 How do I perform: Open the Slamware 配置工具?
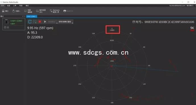coord(55,11)
